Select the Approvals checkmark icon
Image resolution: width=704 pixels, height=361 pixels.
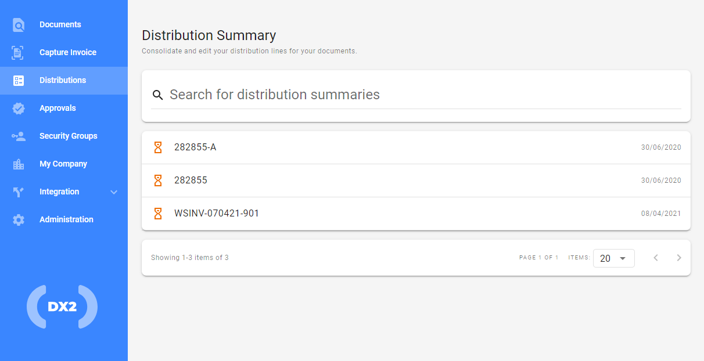coord(17,108)
